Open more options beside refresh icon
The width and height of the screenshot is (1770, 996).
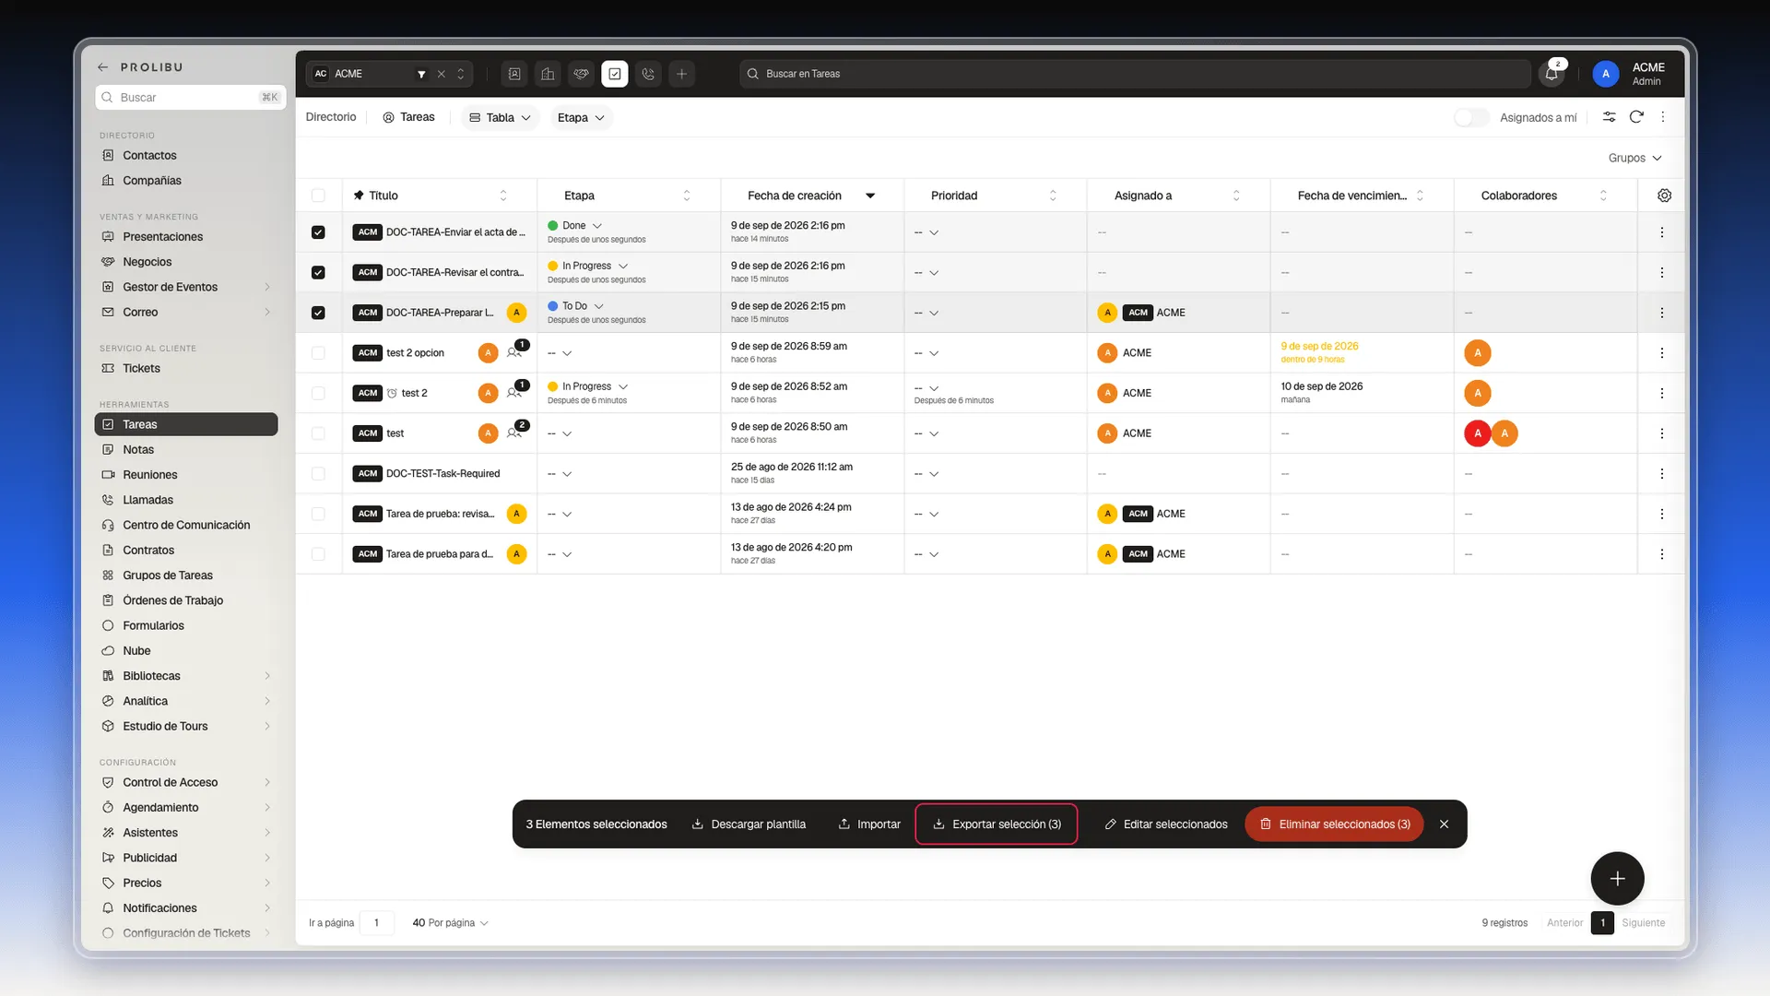tap(1663, 117)
